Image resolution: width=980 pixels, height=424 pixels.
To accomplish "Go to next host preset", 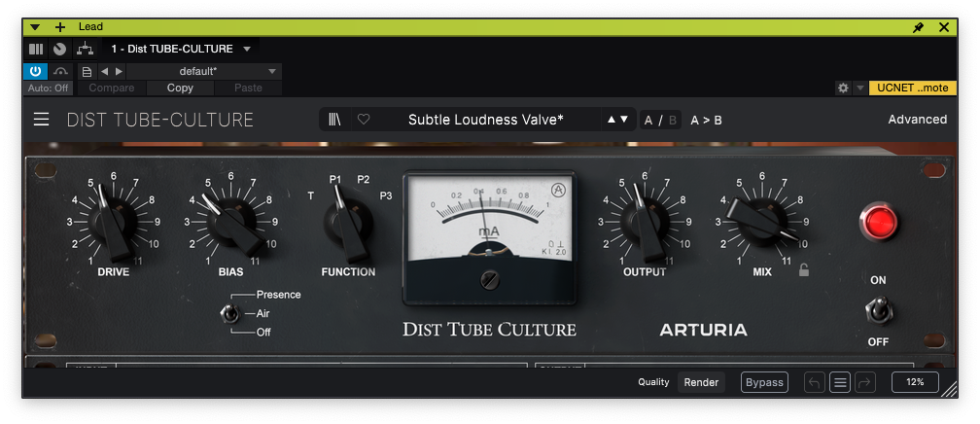I will [x=119, y=71].
